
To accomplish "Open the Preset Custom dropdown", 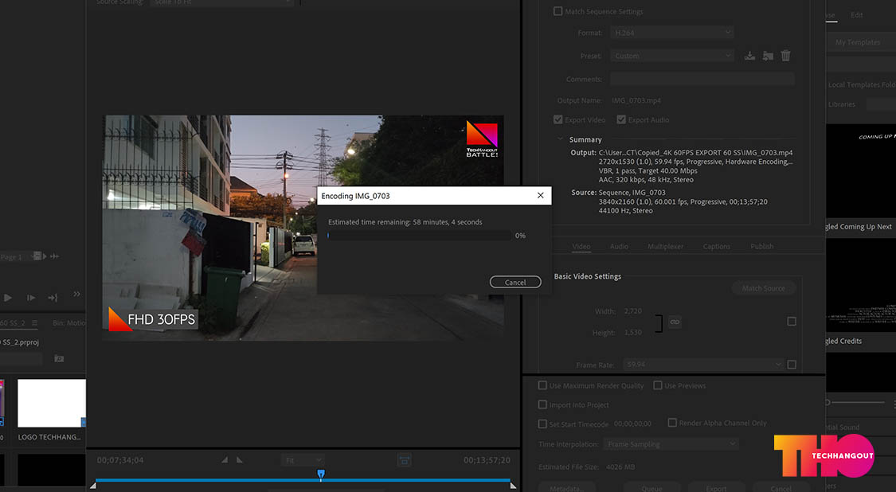I will [x=671, y=56].
